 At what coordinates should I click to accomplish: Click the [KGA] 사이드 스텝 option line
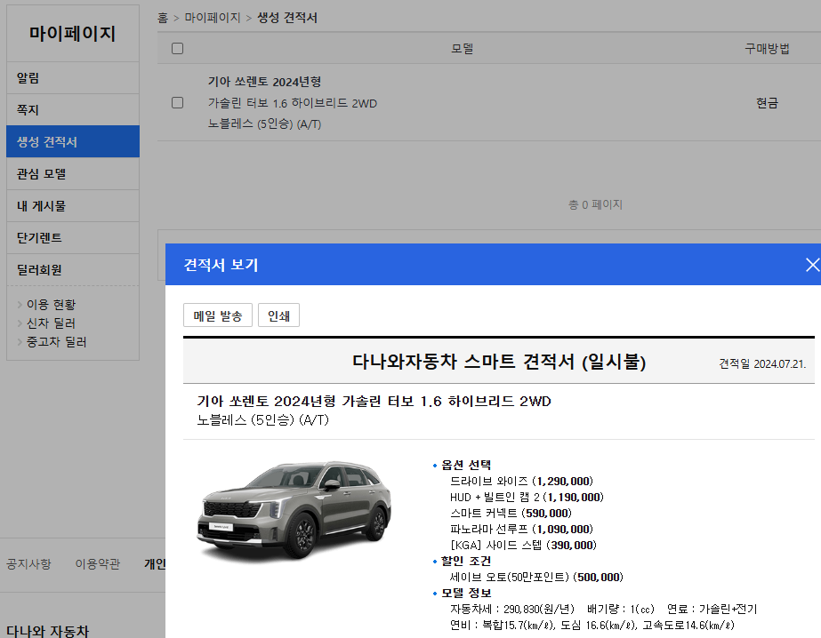click(x=523, y=545)
